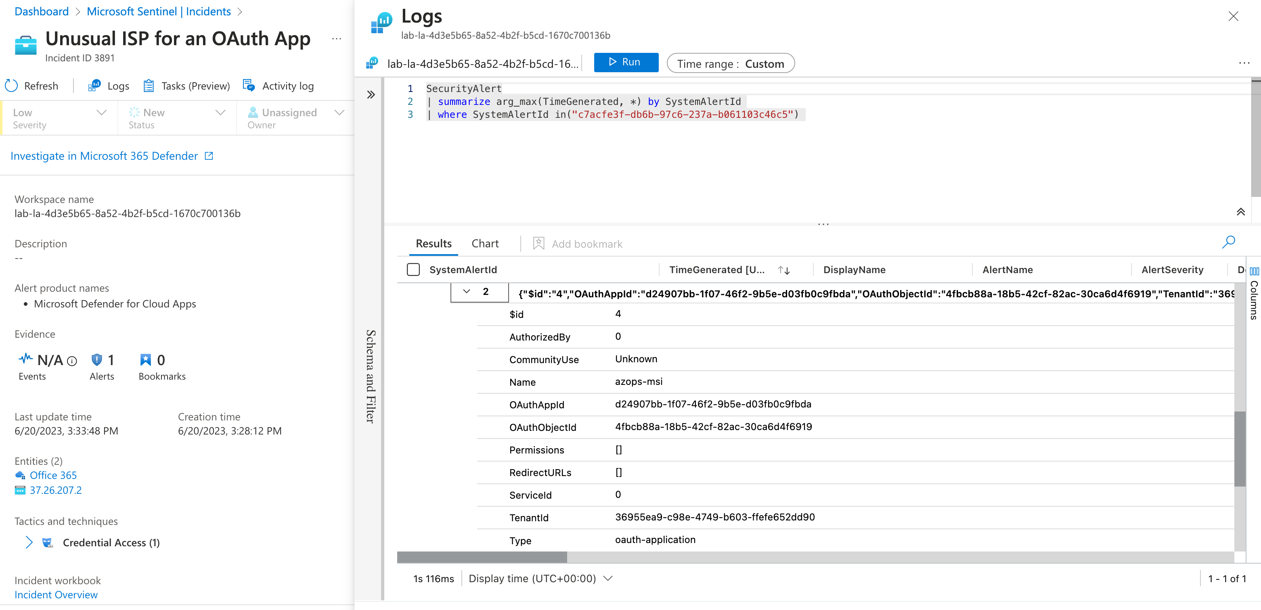The height and width of the screenshot is (610, 1261).
Task: Open 37.26.207.2 entity link
Action: (56, 490)
